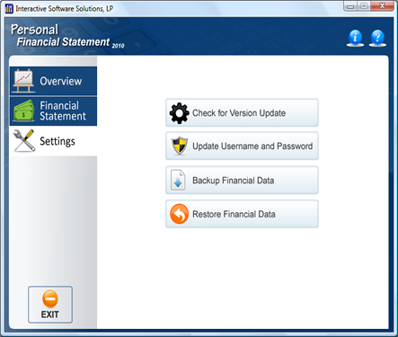The width and height of the screenshot is (398, 337).
Task: Click the blue info icon in header
Action: [x=355, y=38]
